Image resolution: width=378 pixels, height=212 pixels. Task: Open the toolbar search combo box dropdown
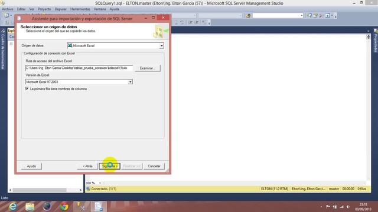pos(302,16)
